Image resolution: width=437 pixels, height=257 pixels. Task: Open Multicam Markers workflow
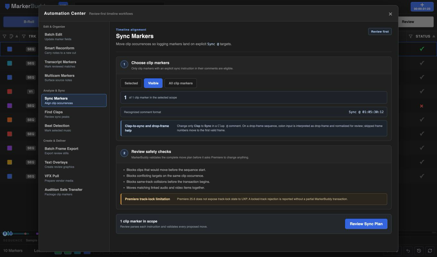74,78
